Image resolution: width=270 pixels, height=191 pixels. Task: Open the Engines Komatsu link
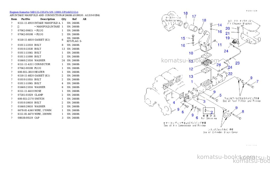pyautogui.click(x=20, y=12)
